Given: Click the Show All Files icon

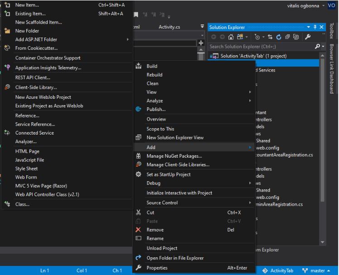Looking at the screenshot, I should click(x=296, y=37).
